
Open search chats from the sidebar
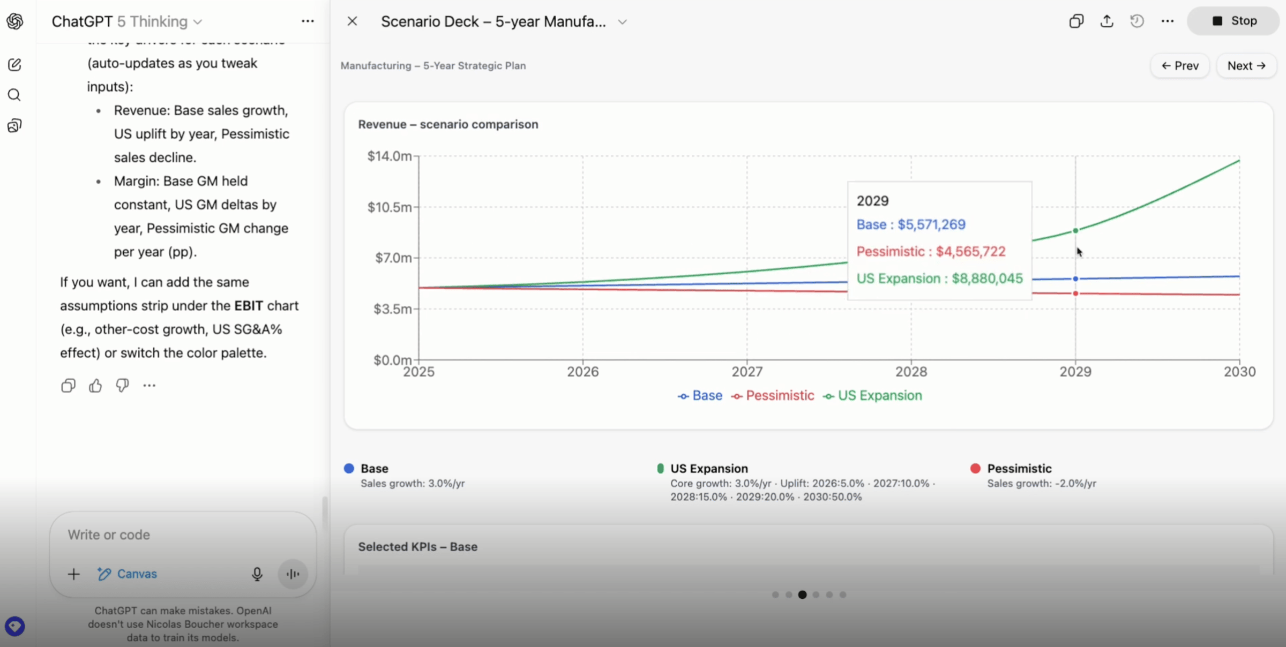(14, 95)
